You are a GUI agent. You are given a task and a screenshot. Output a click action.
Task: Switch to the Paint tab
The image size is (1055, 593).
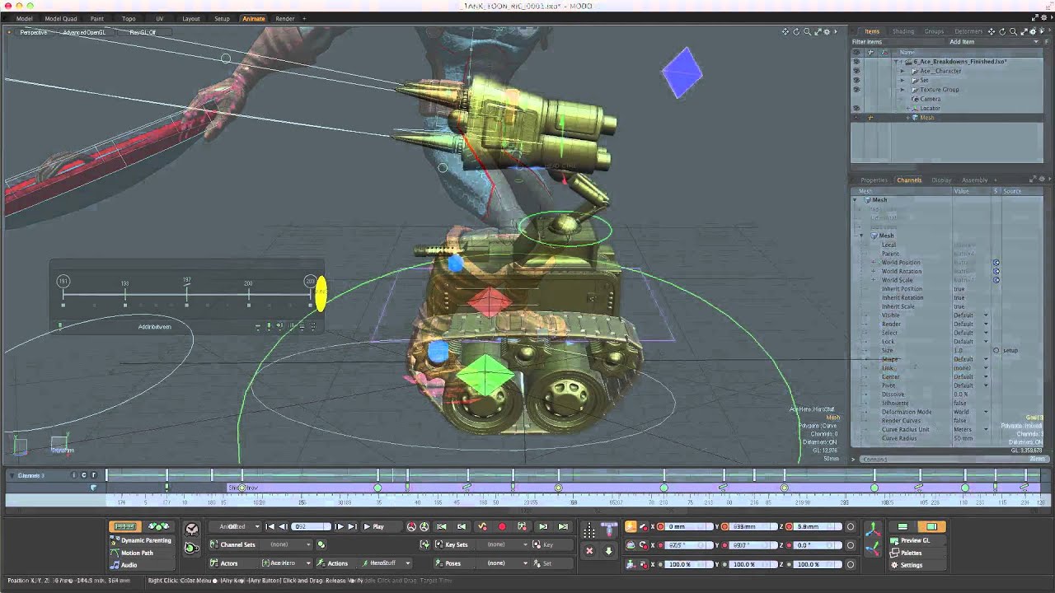click(x=97, y=18)
